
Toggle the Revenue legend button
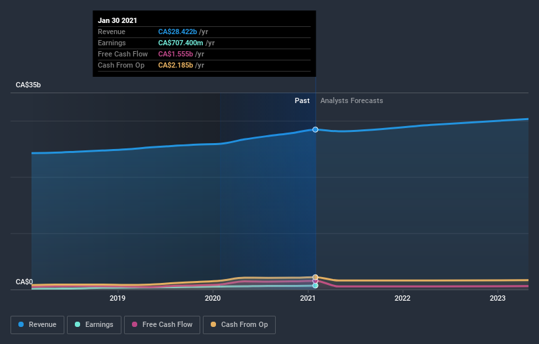point(37,325)
